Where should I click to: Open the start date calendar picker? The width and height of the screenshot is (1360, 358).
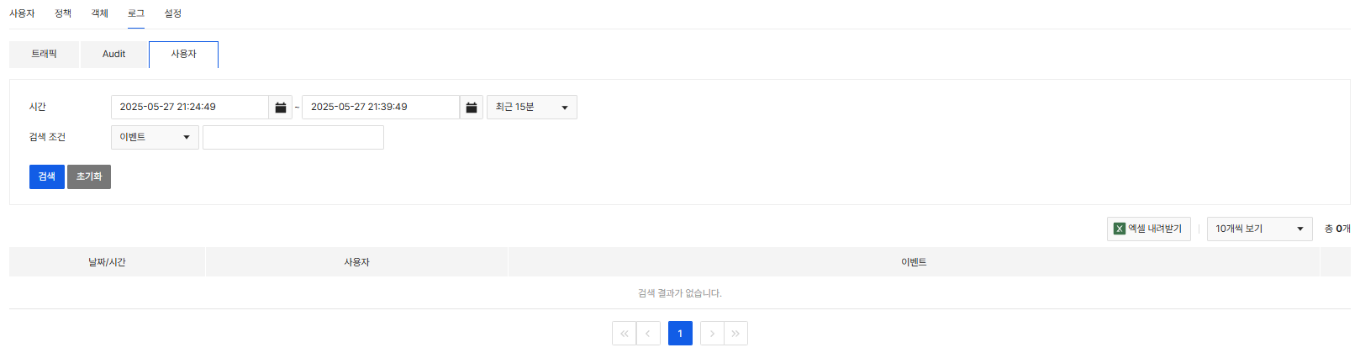tap(281, 107)
